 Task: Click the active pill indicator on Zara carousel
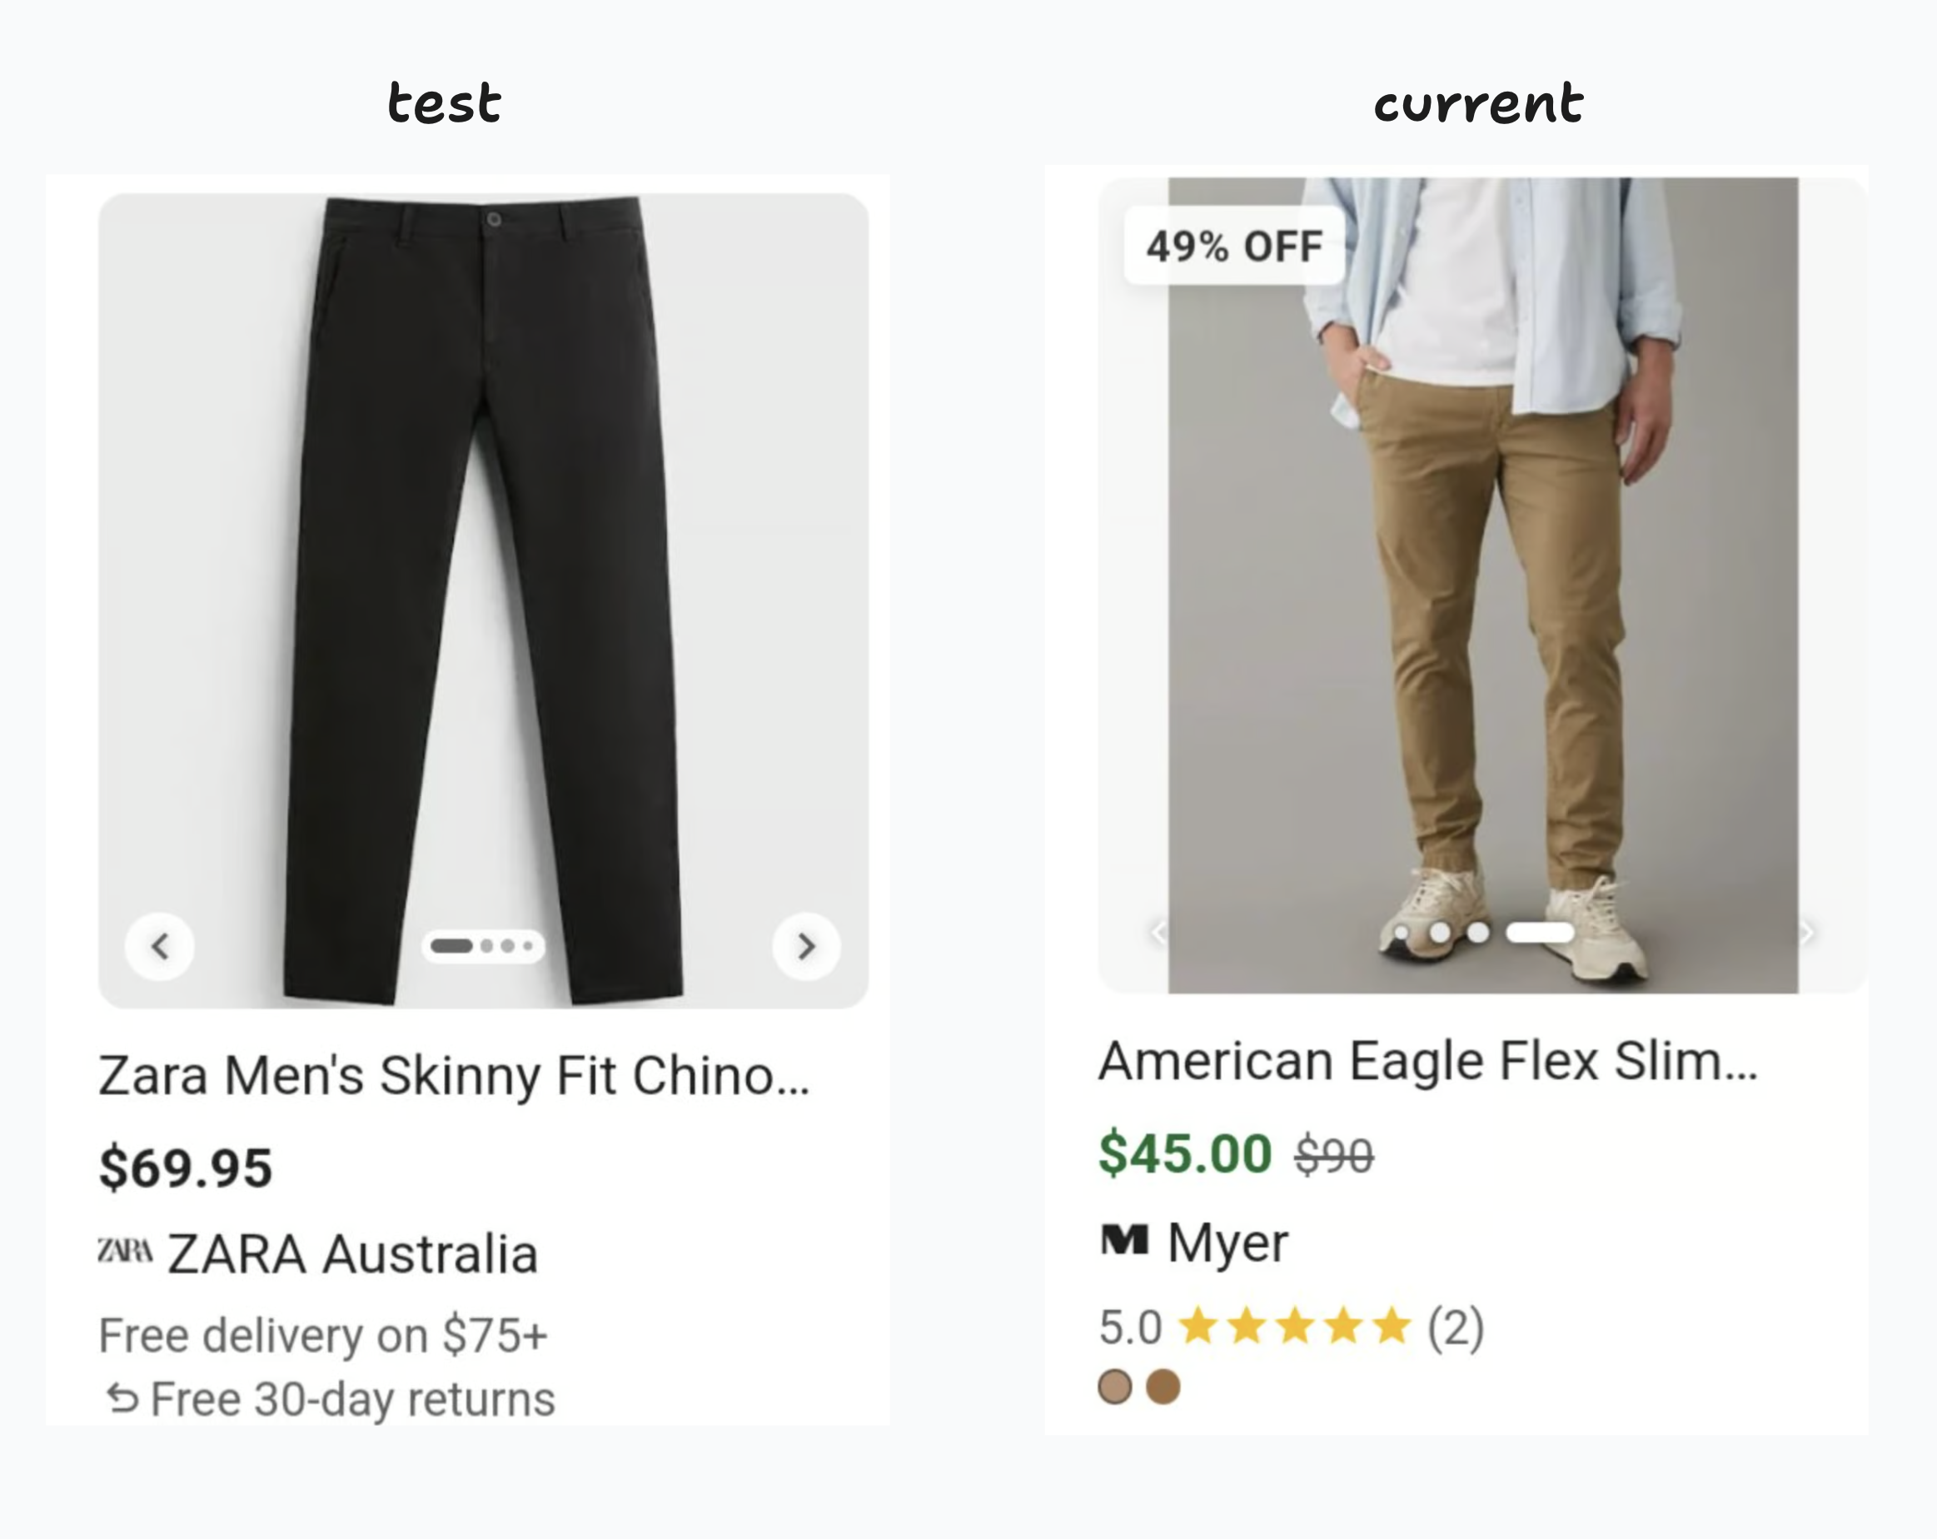click(452, 946)
